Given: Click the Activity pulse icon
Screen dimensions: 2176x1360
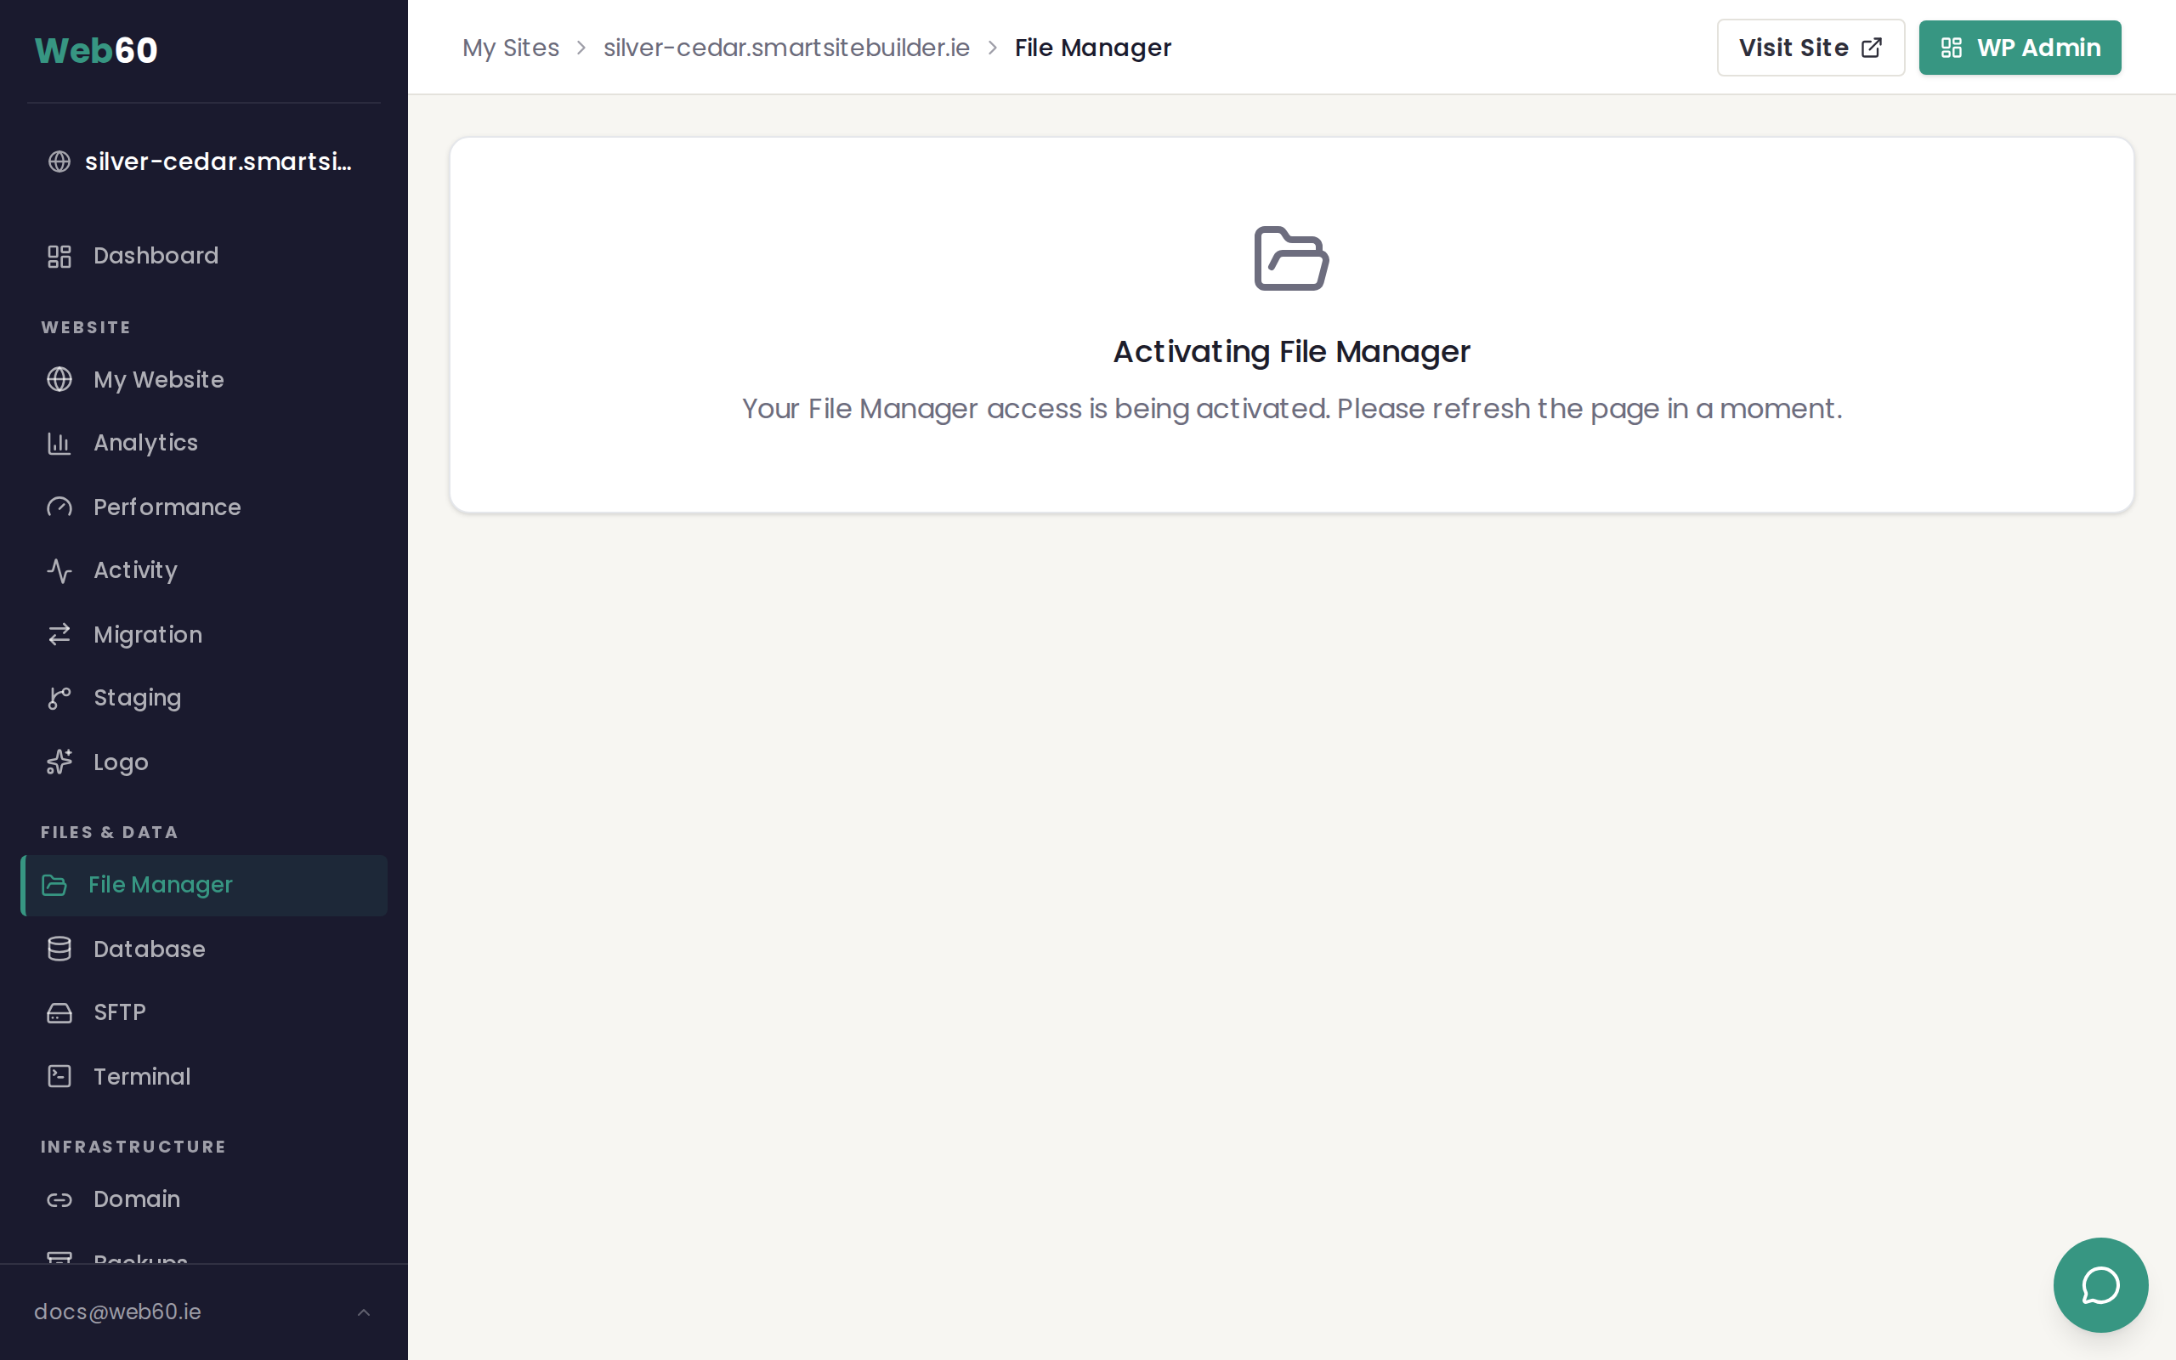Looking at the screenshot, I should [59, 570].
